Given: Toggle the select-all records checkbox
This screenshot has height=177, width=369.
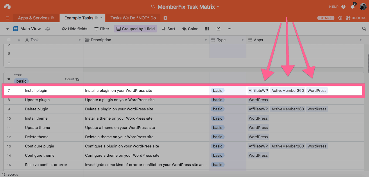Looking at the screenshot, I should 8,40.
